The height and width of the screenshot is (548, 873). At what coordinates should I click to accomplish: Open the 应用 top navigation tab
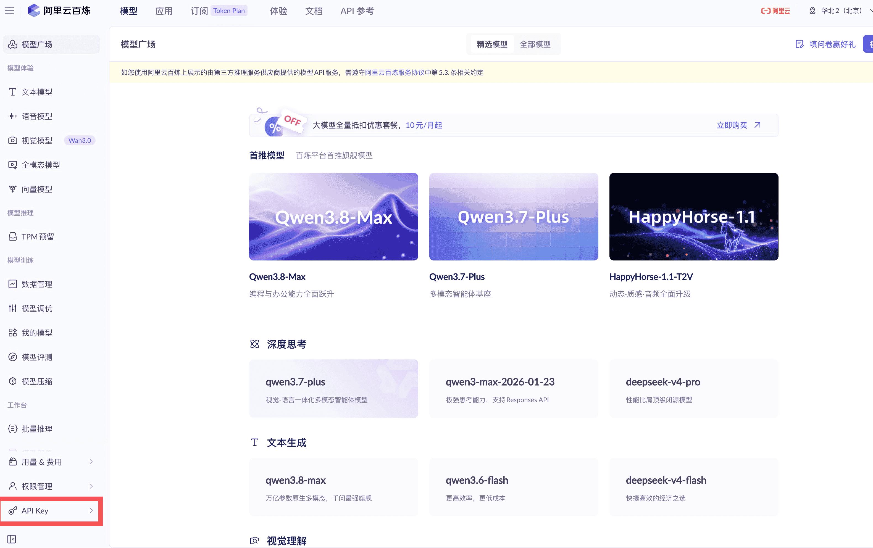point(164,11)
